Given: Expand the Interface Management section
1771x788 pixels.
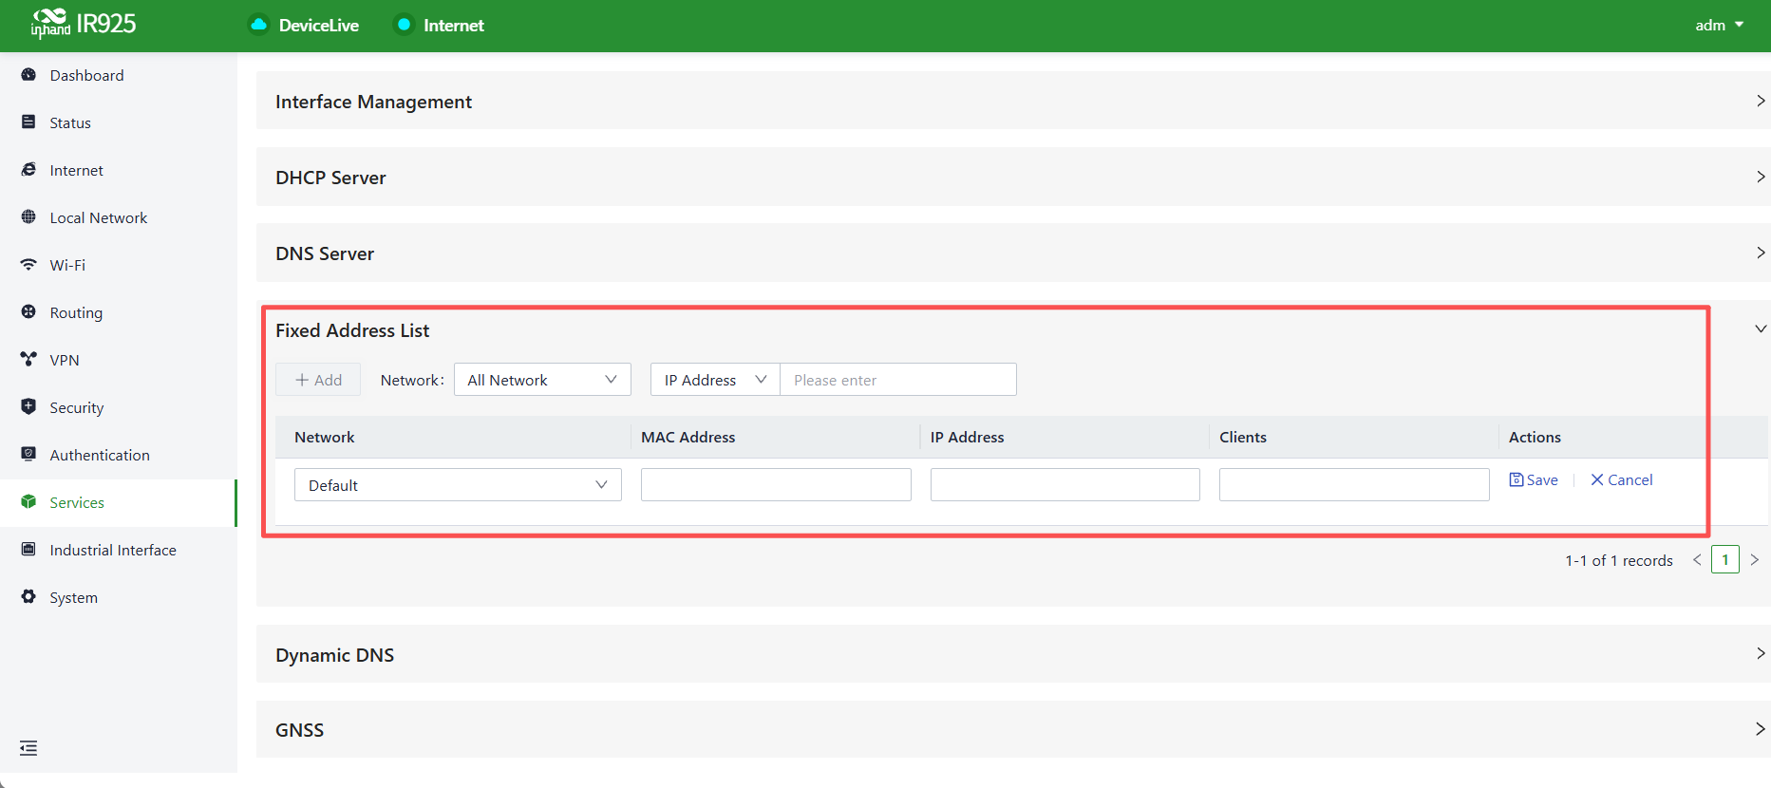Looking at the screenshot, I should coord(1761,101).
